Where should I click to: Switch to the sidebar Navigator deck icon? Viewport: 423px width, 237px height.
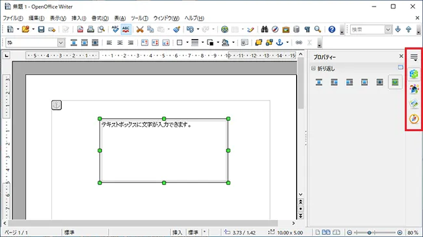point(414,119)
